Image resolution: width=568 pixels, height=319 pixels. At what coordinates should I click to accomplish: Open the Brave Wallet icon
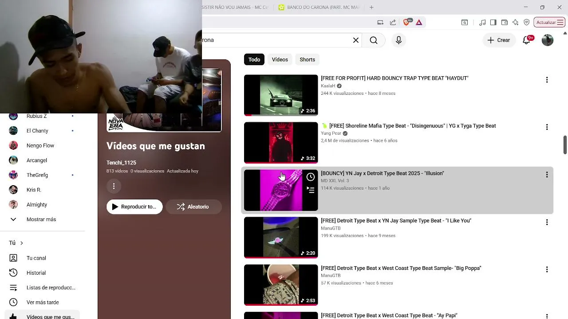coord(505,22)
